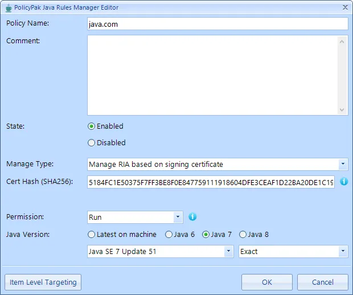Click the Java Version label

click(28, 235)
